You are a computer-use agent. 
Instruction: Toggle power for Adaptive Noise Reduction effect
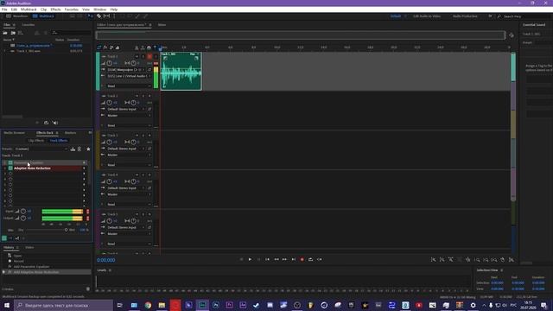(x=10, y=168)
